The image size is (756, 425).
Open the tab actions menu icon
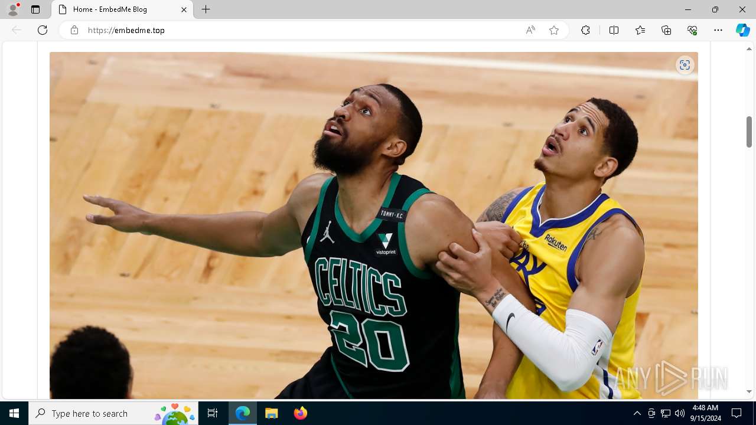[35, 9]
